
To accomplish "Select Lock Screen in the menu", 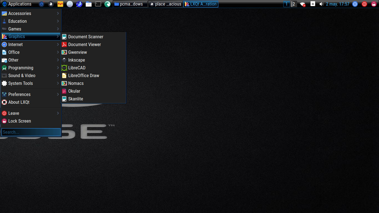I will coord(31,121).
